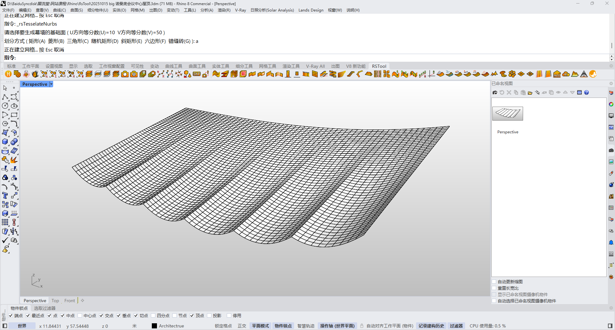Uncheck the 端点 osnap checkbox

pos(11,316)
